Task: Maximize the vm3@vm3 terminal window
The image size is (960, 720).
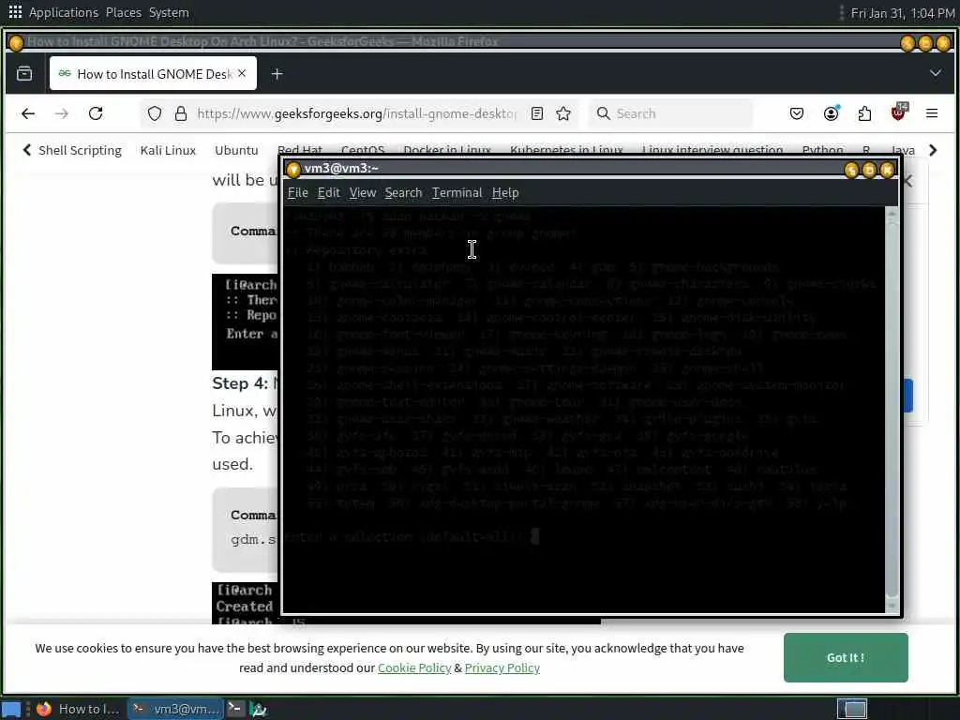Action: point(869,170)
